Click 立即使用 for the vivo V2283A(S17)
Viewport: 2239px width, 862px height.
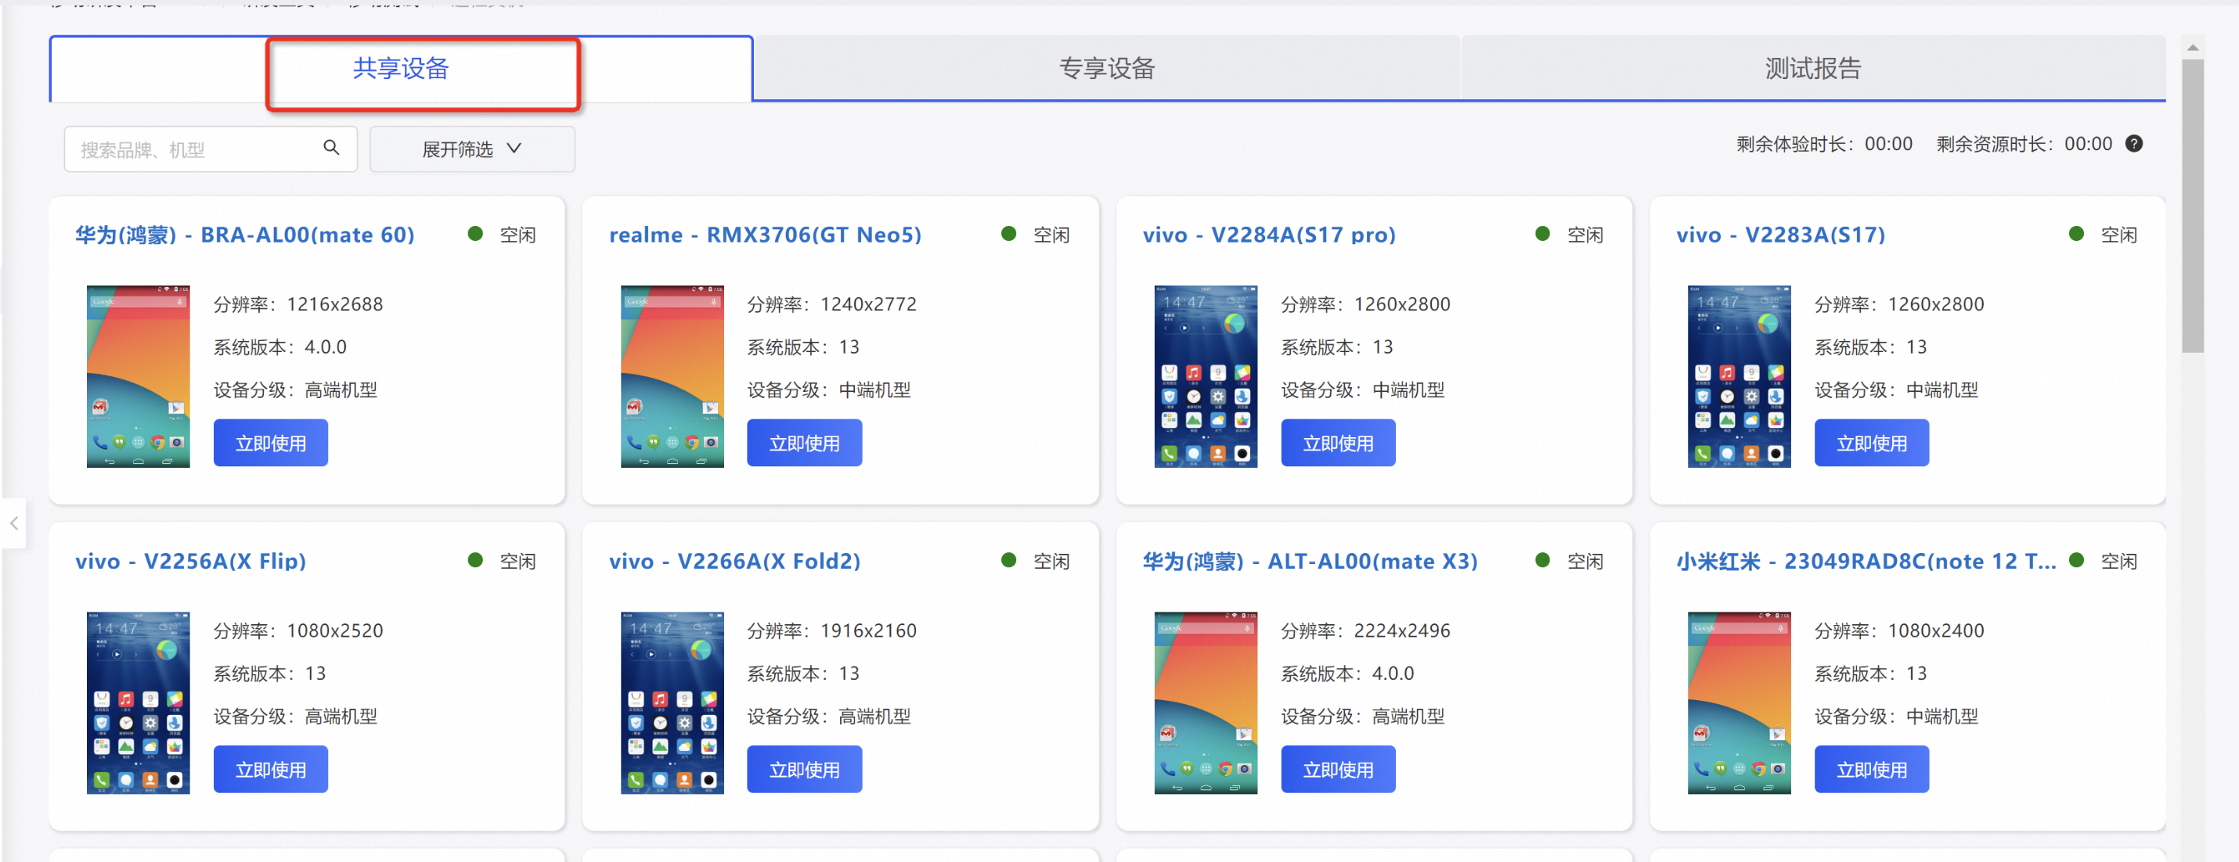(x=1871, y=443)
